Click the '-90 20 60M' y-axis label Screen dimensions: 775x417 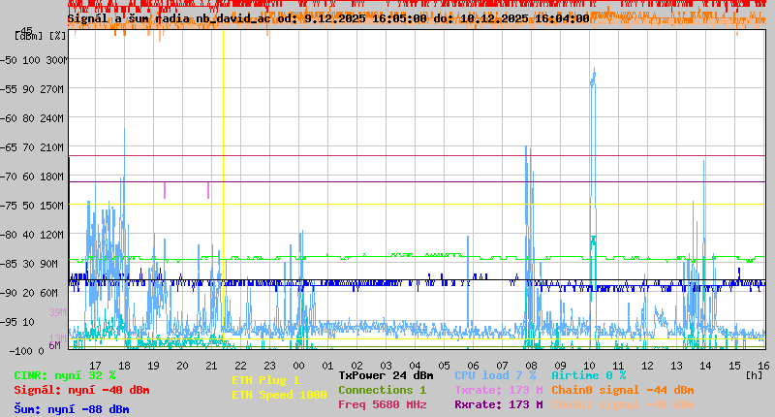point(30,293)
